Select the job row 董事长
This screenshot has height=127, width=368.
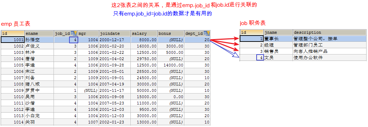[303, 39]
